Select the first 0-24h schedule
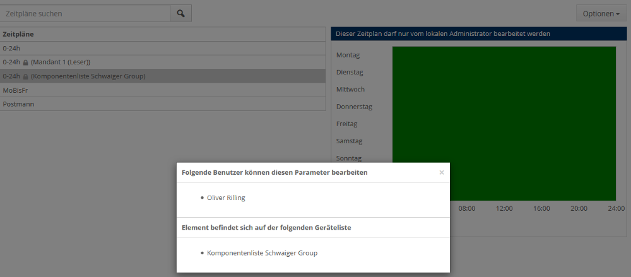Image resolution: width=631 pixels, height=277 pixels. [x=11, y=48]
